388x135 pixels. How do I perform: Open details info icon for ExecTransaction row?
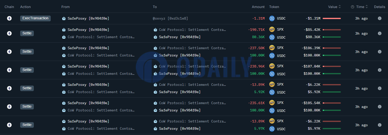tap(379, 18)
